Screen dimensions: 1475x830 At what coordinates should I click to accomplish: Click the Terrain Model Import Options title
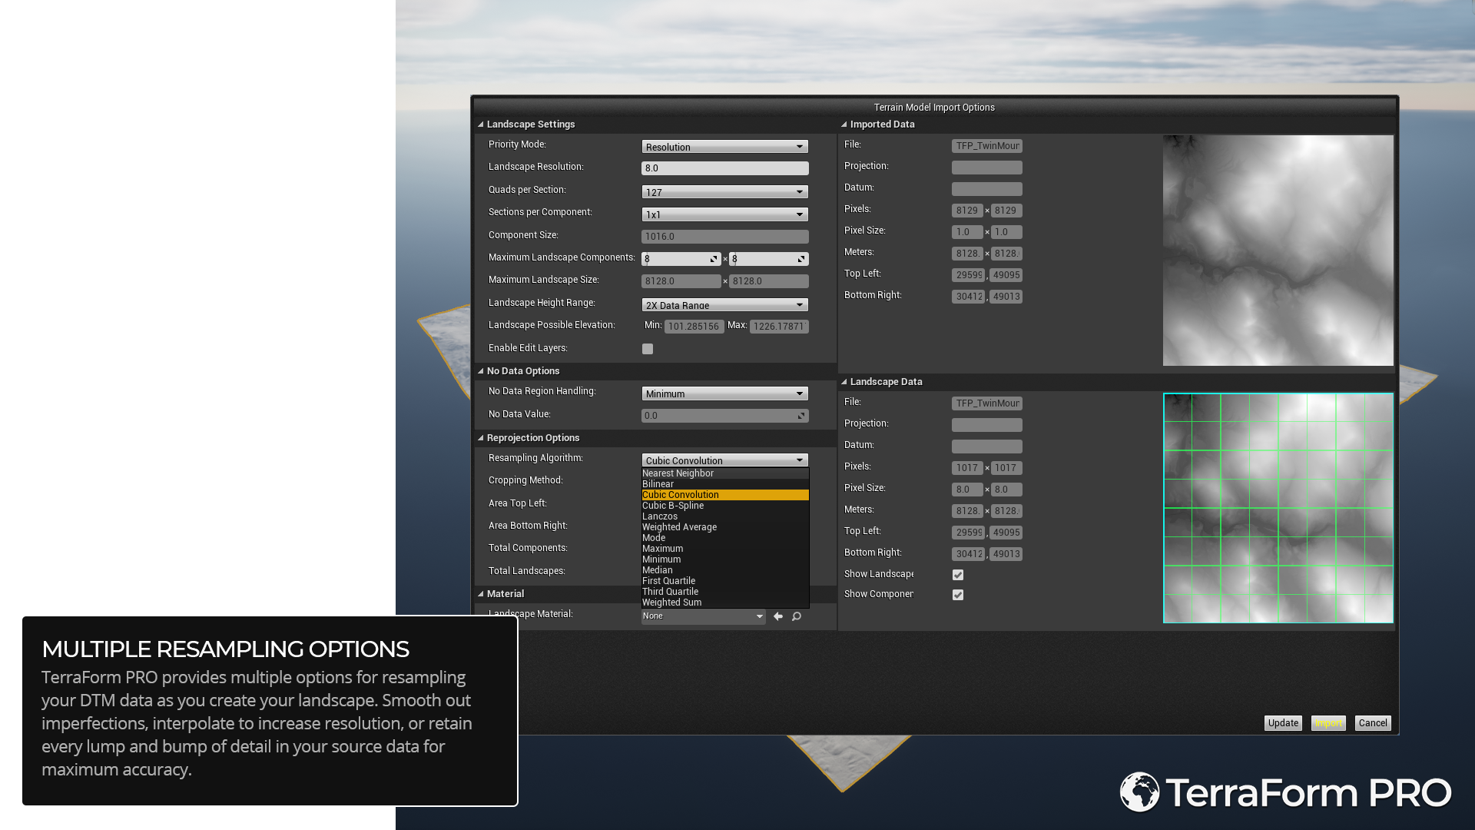pyautogui.click(x=934, y=108)
